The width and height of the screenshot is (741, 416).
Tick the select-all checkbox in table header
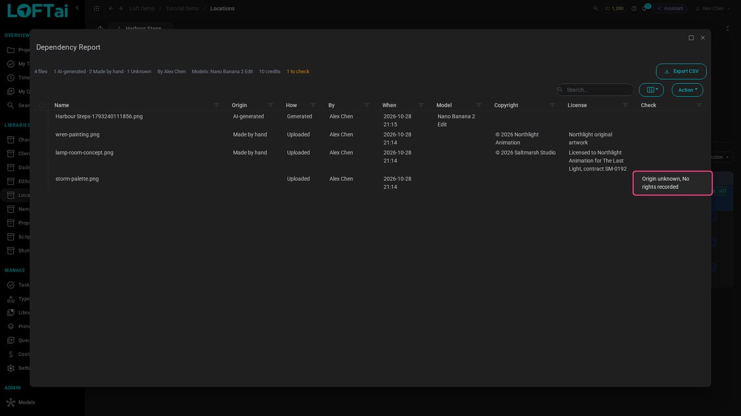click(x=42, y=105)
